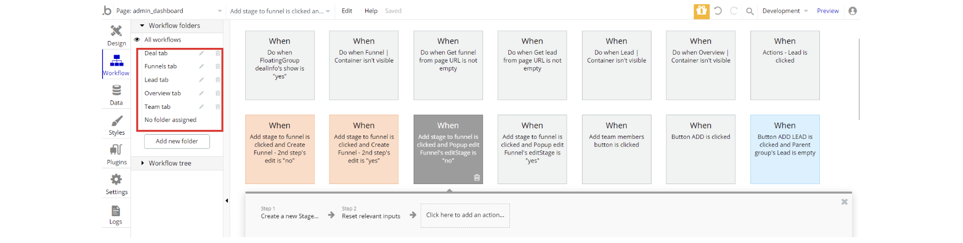Delete the selected workflow via trash icon
The width and height of the screenshot is (963, 243).
pyautogui.click(x=477, y=178)
